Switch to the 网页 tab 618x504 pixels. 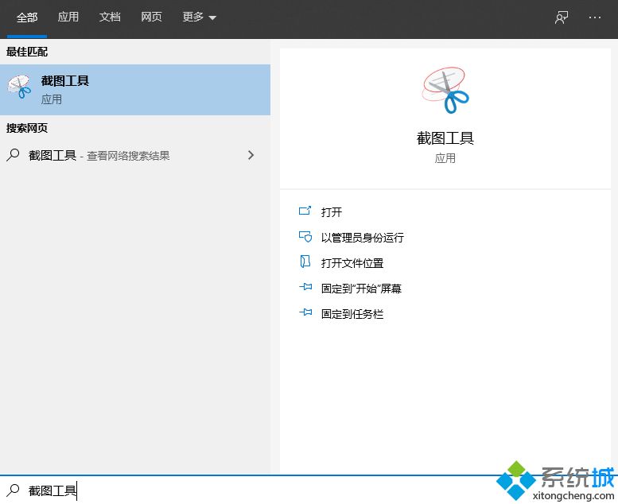pos(151,17)
